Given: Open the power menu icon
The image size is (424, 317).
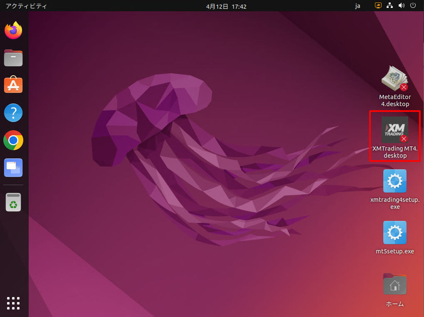Looking at the screenshot, I should coord(413,6).
